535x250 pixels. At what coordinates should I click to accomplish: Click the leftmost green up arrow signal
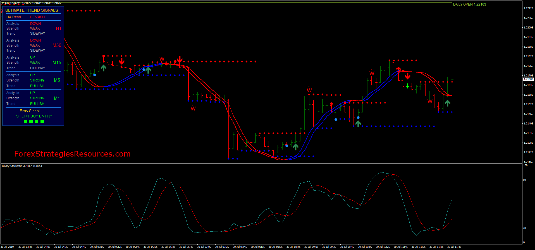point(103,68)
